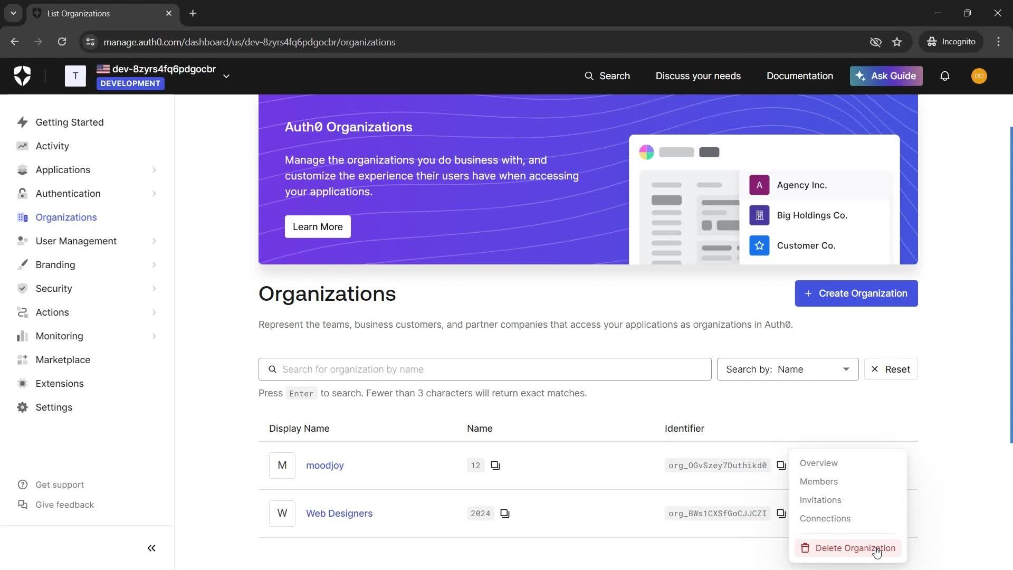1013x570 pixels.
Task: Select Organizations in the sidebar
Action: coord(66,217)
